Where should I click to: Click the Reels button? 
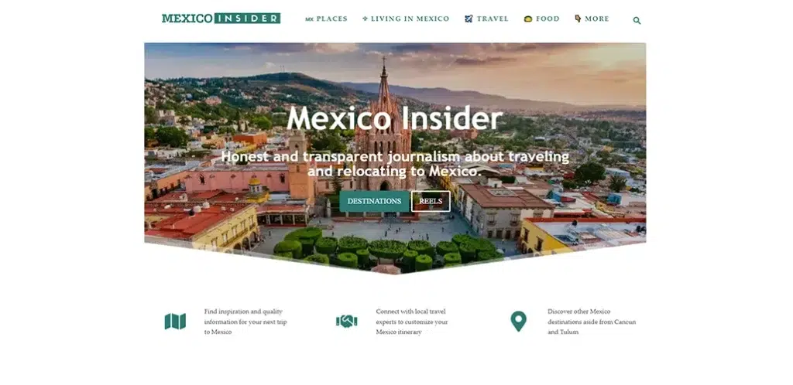pyautogui.click(x=431, y=201)
